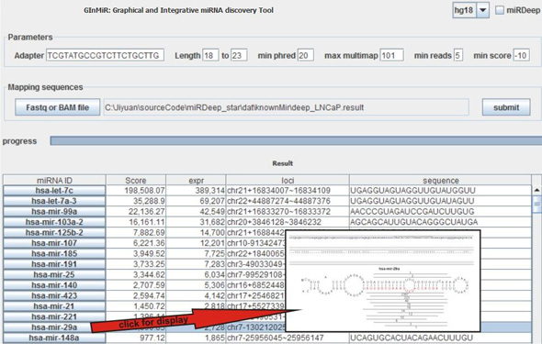Click the hsa-mir-423 button
Image resolution: width=542 pixels, height=344 pixels.
54,295
